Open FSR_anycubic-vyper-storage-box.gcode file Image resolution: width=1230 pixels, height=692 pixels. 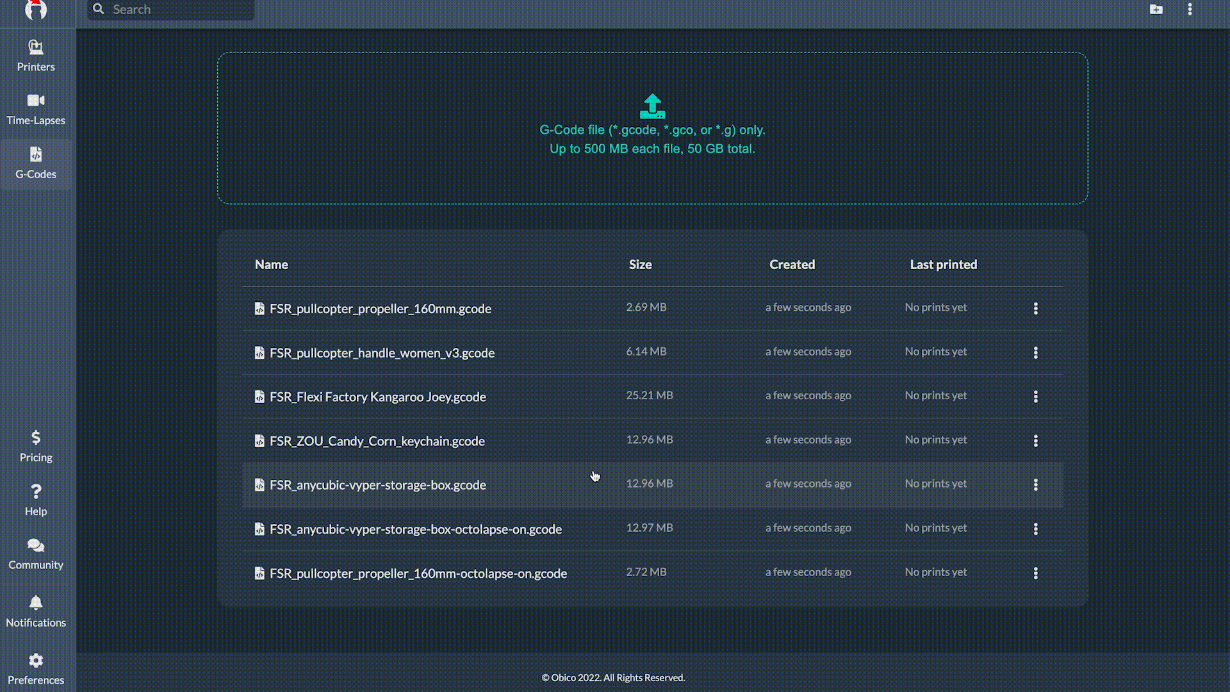(378, 485)
